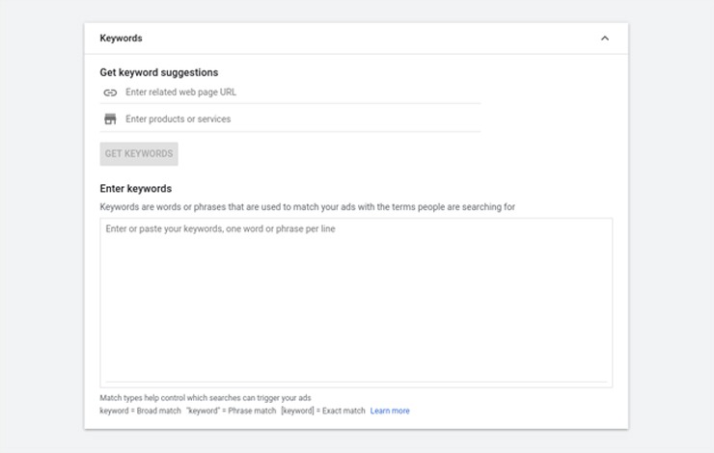
Task: Click the 'keyword = Broad match' example text
Action: (x=139, y=411)
